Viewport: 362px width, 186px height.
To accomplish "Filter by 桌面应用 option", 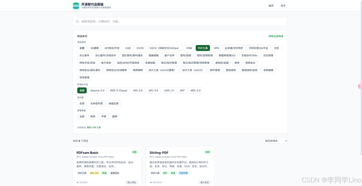I will coord(114,103).
